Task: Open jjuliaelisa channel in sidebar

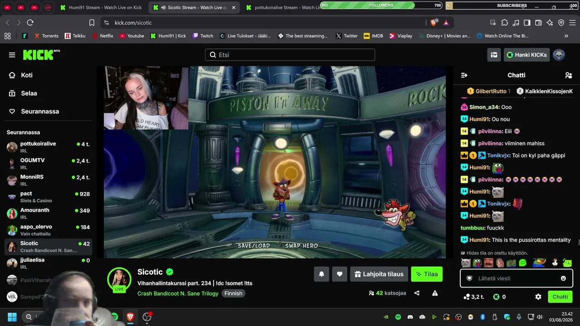Action: coord(48,264)
